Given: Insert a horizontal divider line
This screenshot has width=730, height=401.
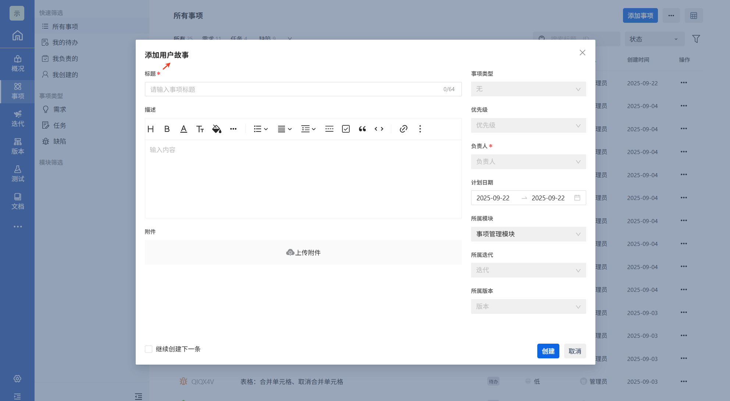Looking at the screenshot, I should click(x=329, y=129).
